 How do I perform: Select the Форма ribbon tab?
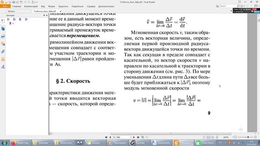point(52,6)
